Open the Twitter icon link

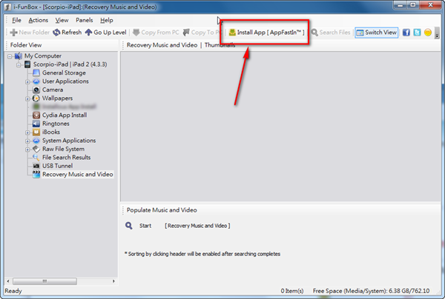(417, 33)
